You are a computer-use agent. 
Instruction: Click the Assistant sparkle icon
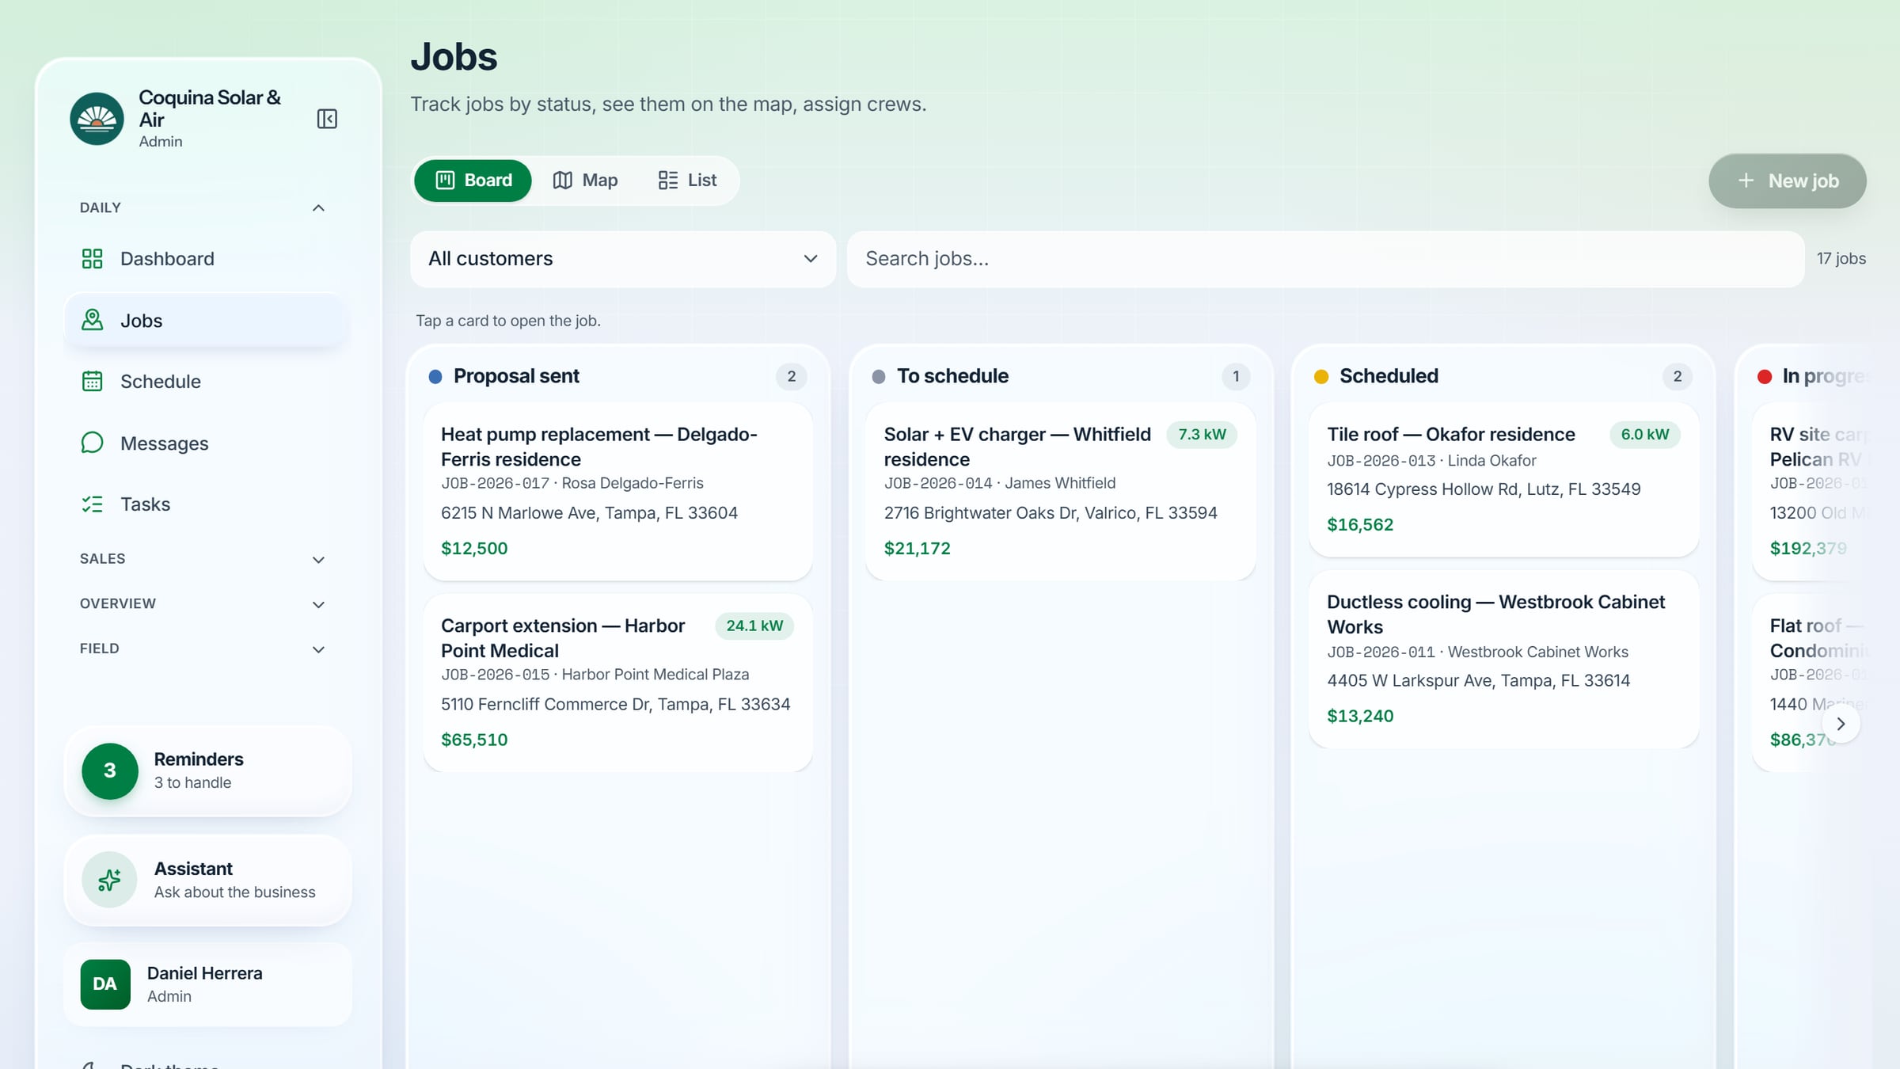109,879
